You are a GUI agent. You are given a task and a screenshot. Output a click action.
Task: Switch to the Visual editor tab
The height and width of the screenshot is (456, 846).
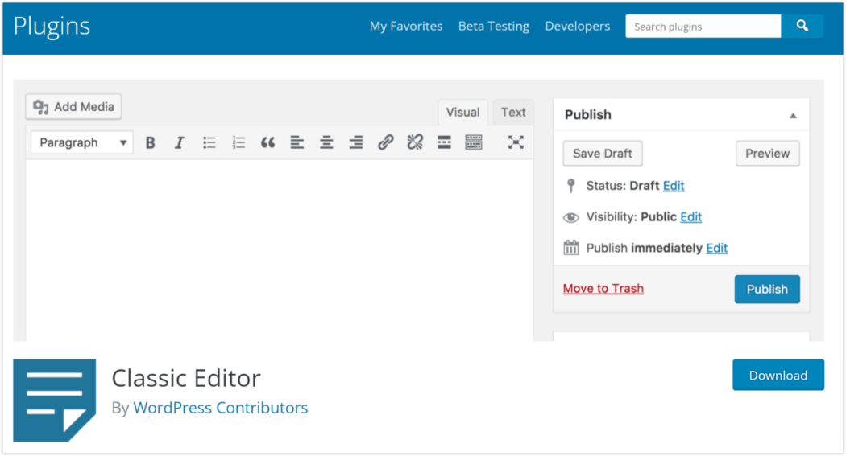[462, 113]
